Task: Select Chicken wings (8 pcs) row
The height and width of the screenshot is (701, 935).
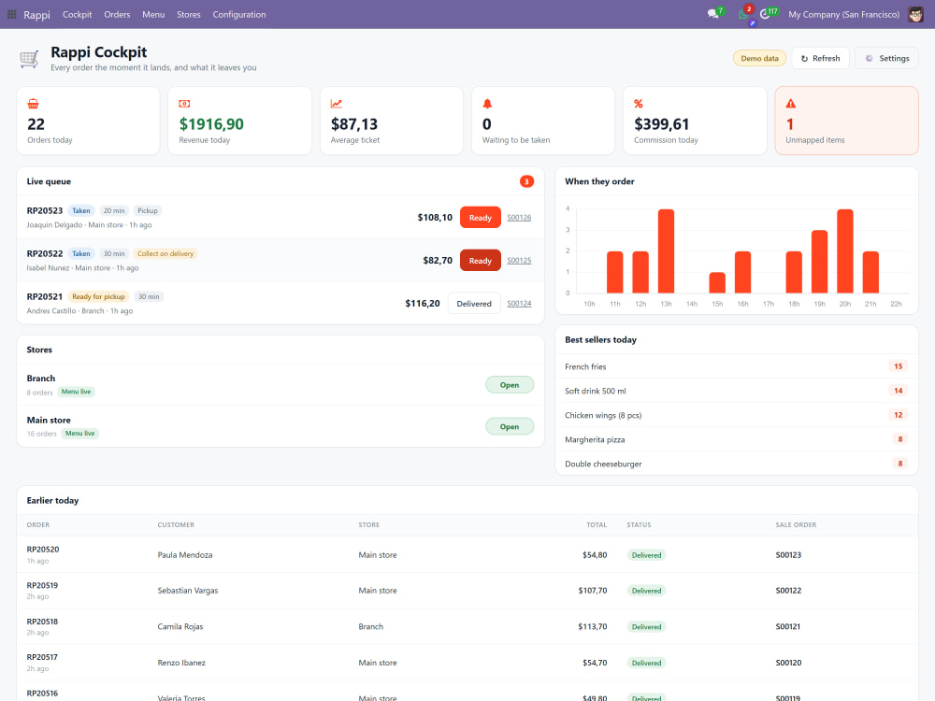Action: (x=736, y=416)
